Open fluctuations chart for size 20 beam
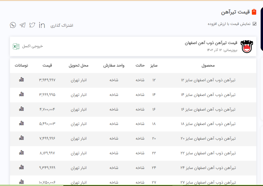Viewport: 263px width, 186px height. pos(21,138)
